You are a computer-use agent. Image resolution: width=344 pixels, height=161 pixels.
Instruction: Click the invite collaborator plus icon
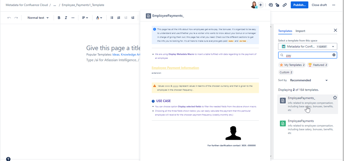(x=261, y=5)
